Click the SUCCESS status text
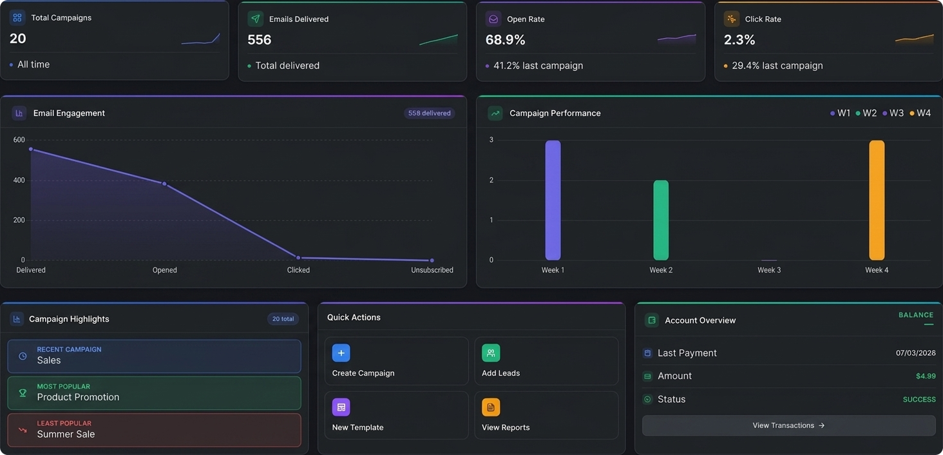Viewport: 943px width, 455px height. (919, 400)
